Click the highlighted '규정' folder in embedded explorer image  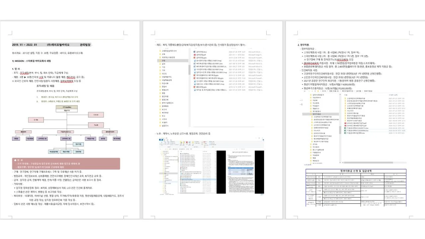(173, 61)
